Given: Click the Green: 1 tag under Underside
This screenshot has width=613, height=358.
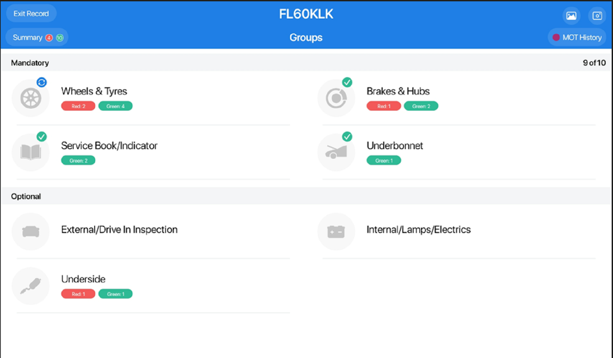Looking at the screenshot, I should (x=116, y=294).
